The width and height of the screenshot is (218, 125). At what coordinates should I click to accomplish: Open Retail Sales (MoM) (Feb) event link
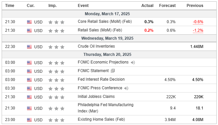pos(100,30)
